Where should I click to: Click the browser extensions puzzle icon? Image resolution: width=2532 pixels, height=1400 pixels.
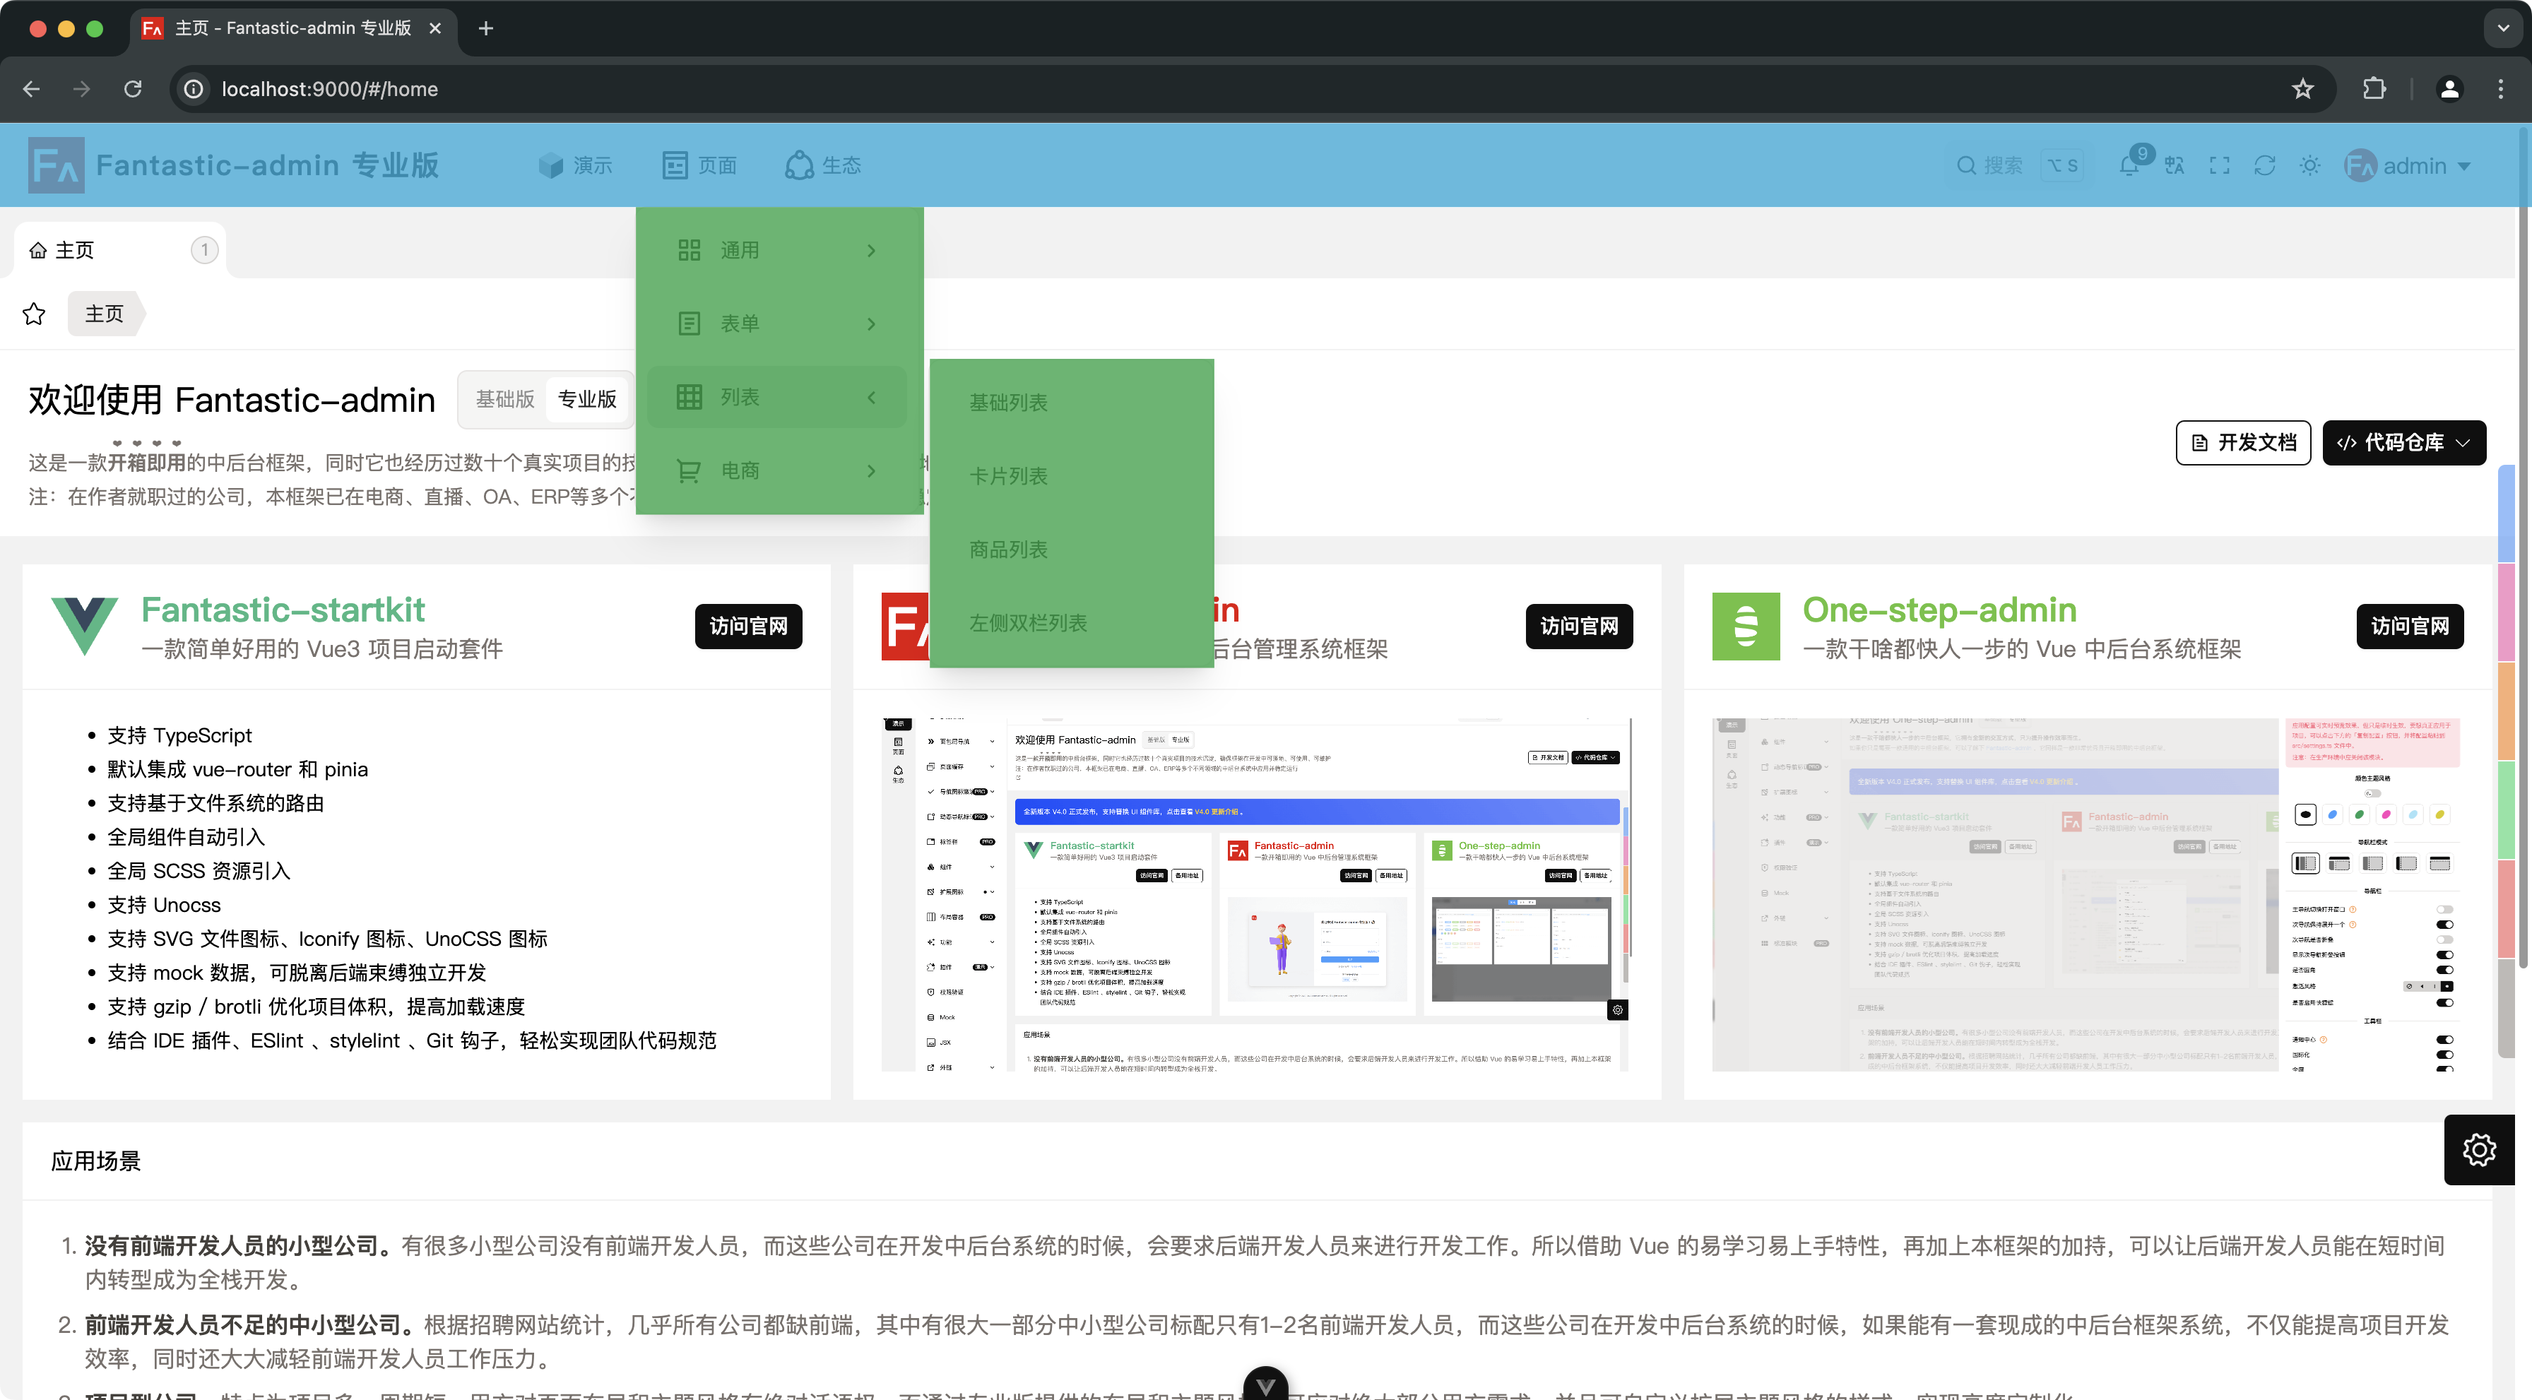(2374, 90)
